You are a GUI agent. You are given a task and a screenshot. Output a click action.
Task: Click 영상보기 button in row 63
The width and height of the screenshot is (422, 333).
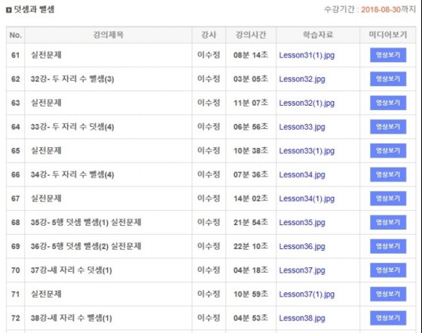click(x=388, y=103)
